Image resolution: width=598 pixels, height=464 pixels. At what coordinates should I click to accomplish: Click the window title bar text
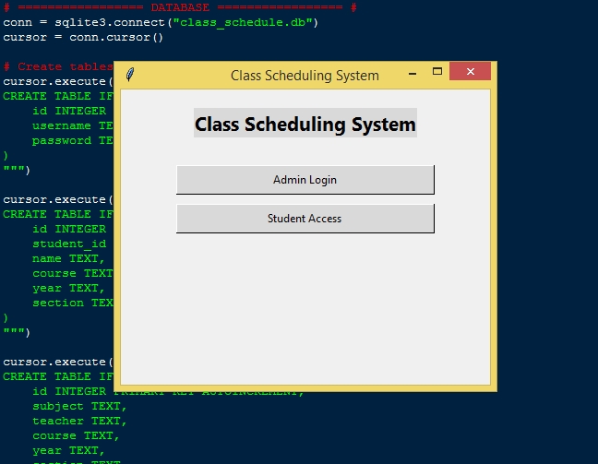point(305,76)
